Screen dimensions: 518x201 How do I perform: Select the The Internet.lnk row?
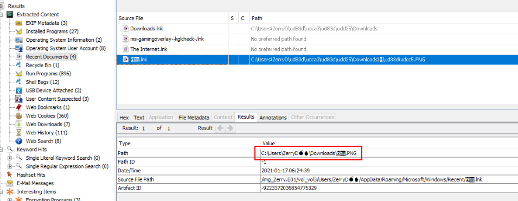pos(317,49)
